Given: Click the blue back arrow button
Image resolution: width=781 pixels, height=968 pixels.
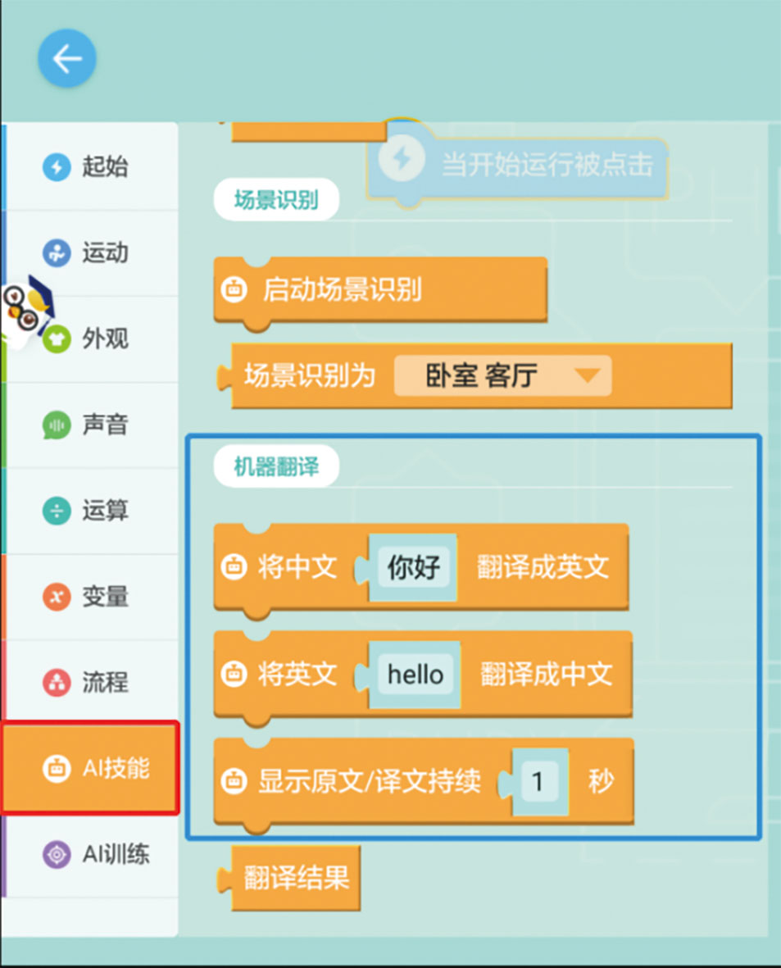Looking at the screenshot, I should [x=67, y=59].
